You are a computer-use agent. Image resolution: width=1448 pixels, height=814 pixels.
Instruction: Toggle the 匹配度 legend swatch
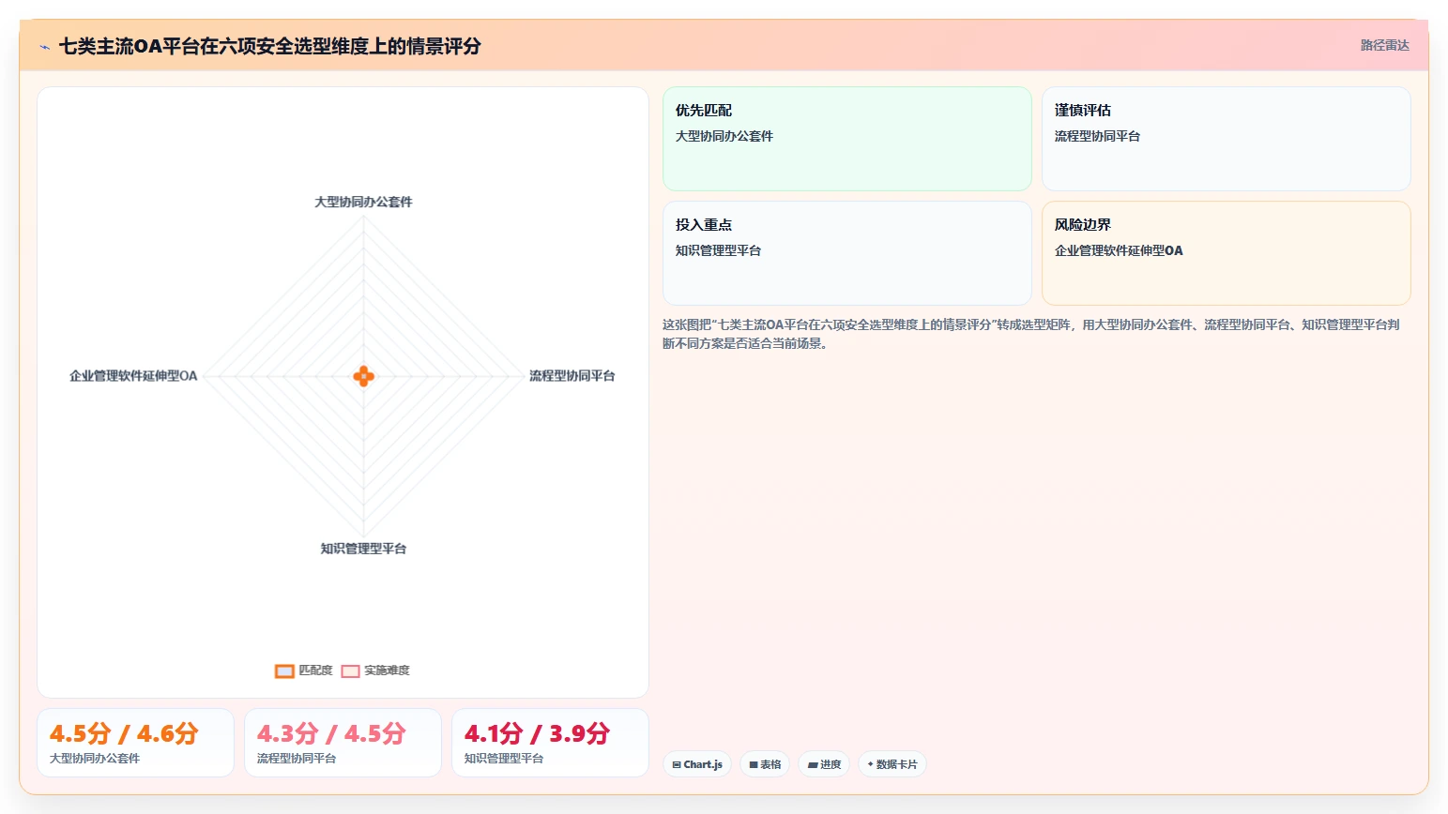point(284,671)
